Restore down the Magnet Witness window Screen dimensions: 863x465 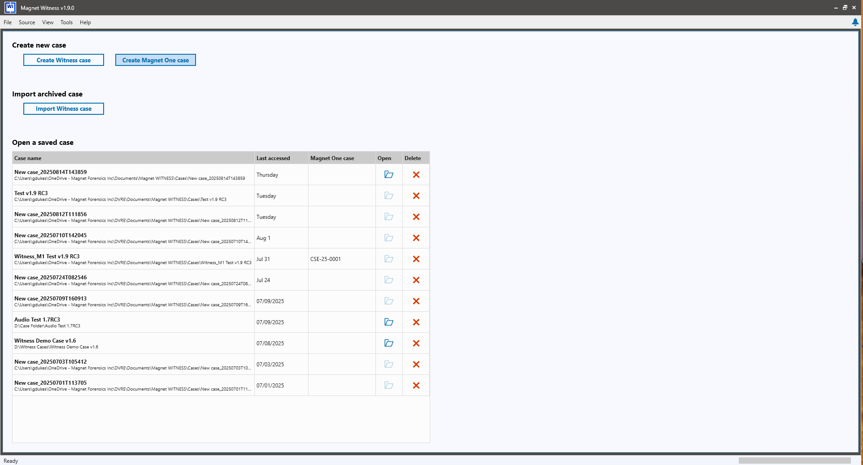click(x=845, y=8)
